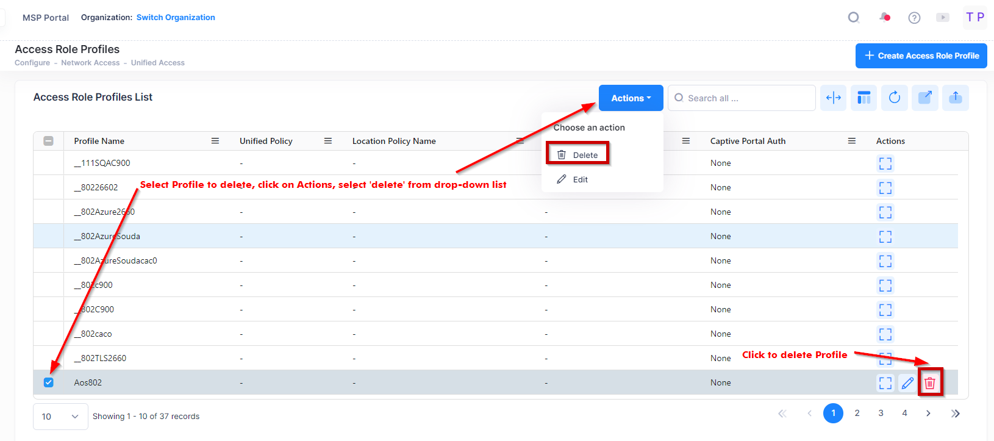
Task: Click Create Access Role Profile button
Action: 921,56
